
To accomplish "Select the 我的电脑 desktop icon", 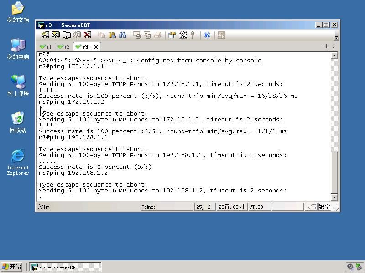I will (18, 49).
